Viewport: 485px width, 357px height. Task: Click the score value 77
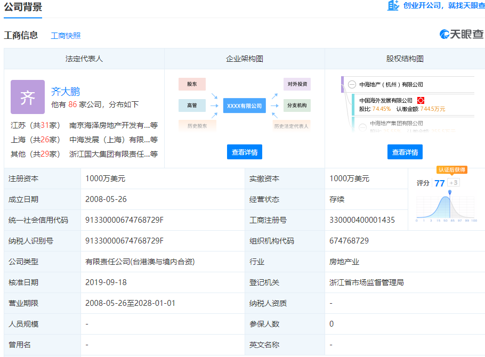(439, 183)
